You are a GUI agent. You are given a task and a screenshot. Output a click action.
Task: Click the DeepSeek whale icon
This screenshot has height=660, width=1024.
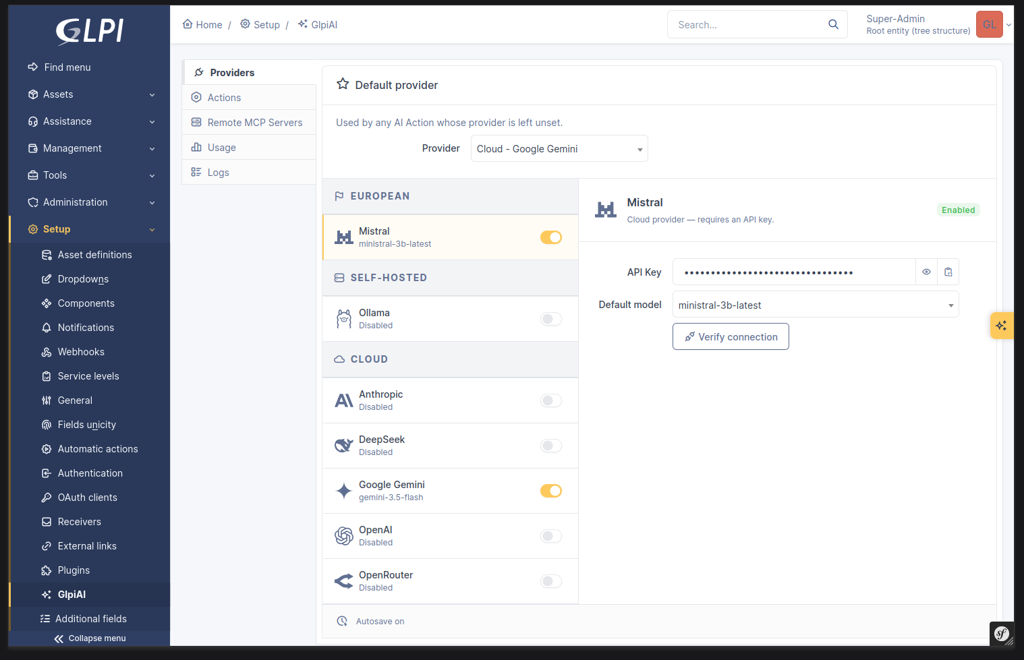344,446
